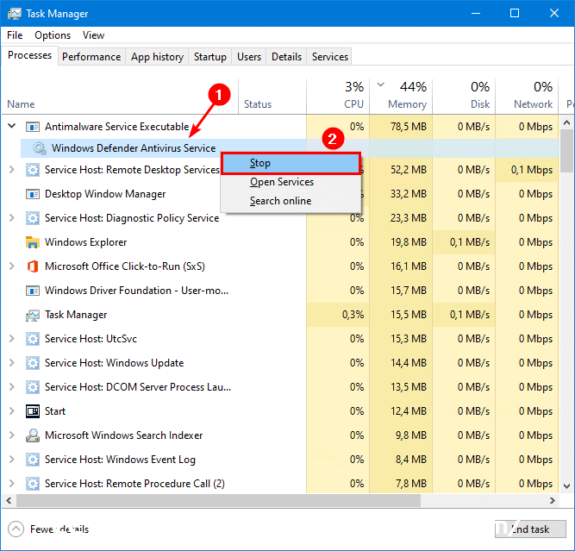Screen dimensions: 575x551
Task: Click the Start process icon
Action: coord(33,411)
